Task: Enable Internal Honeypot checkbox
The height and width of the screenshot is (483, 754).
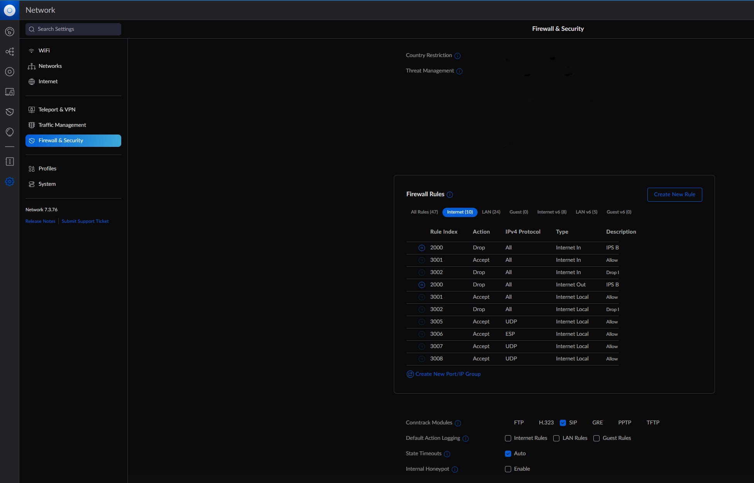Action: click(x=508, y=469)
